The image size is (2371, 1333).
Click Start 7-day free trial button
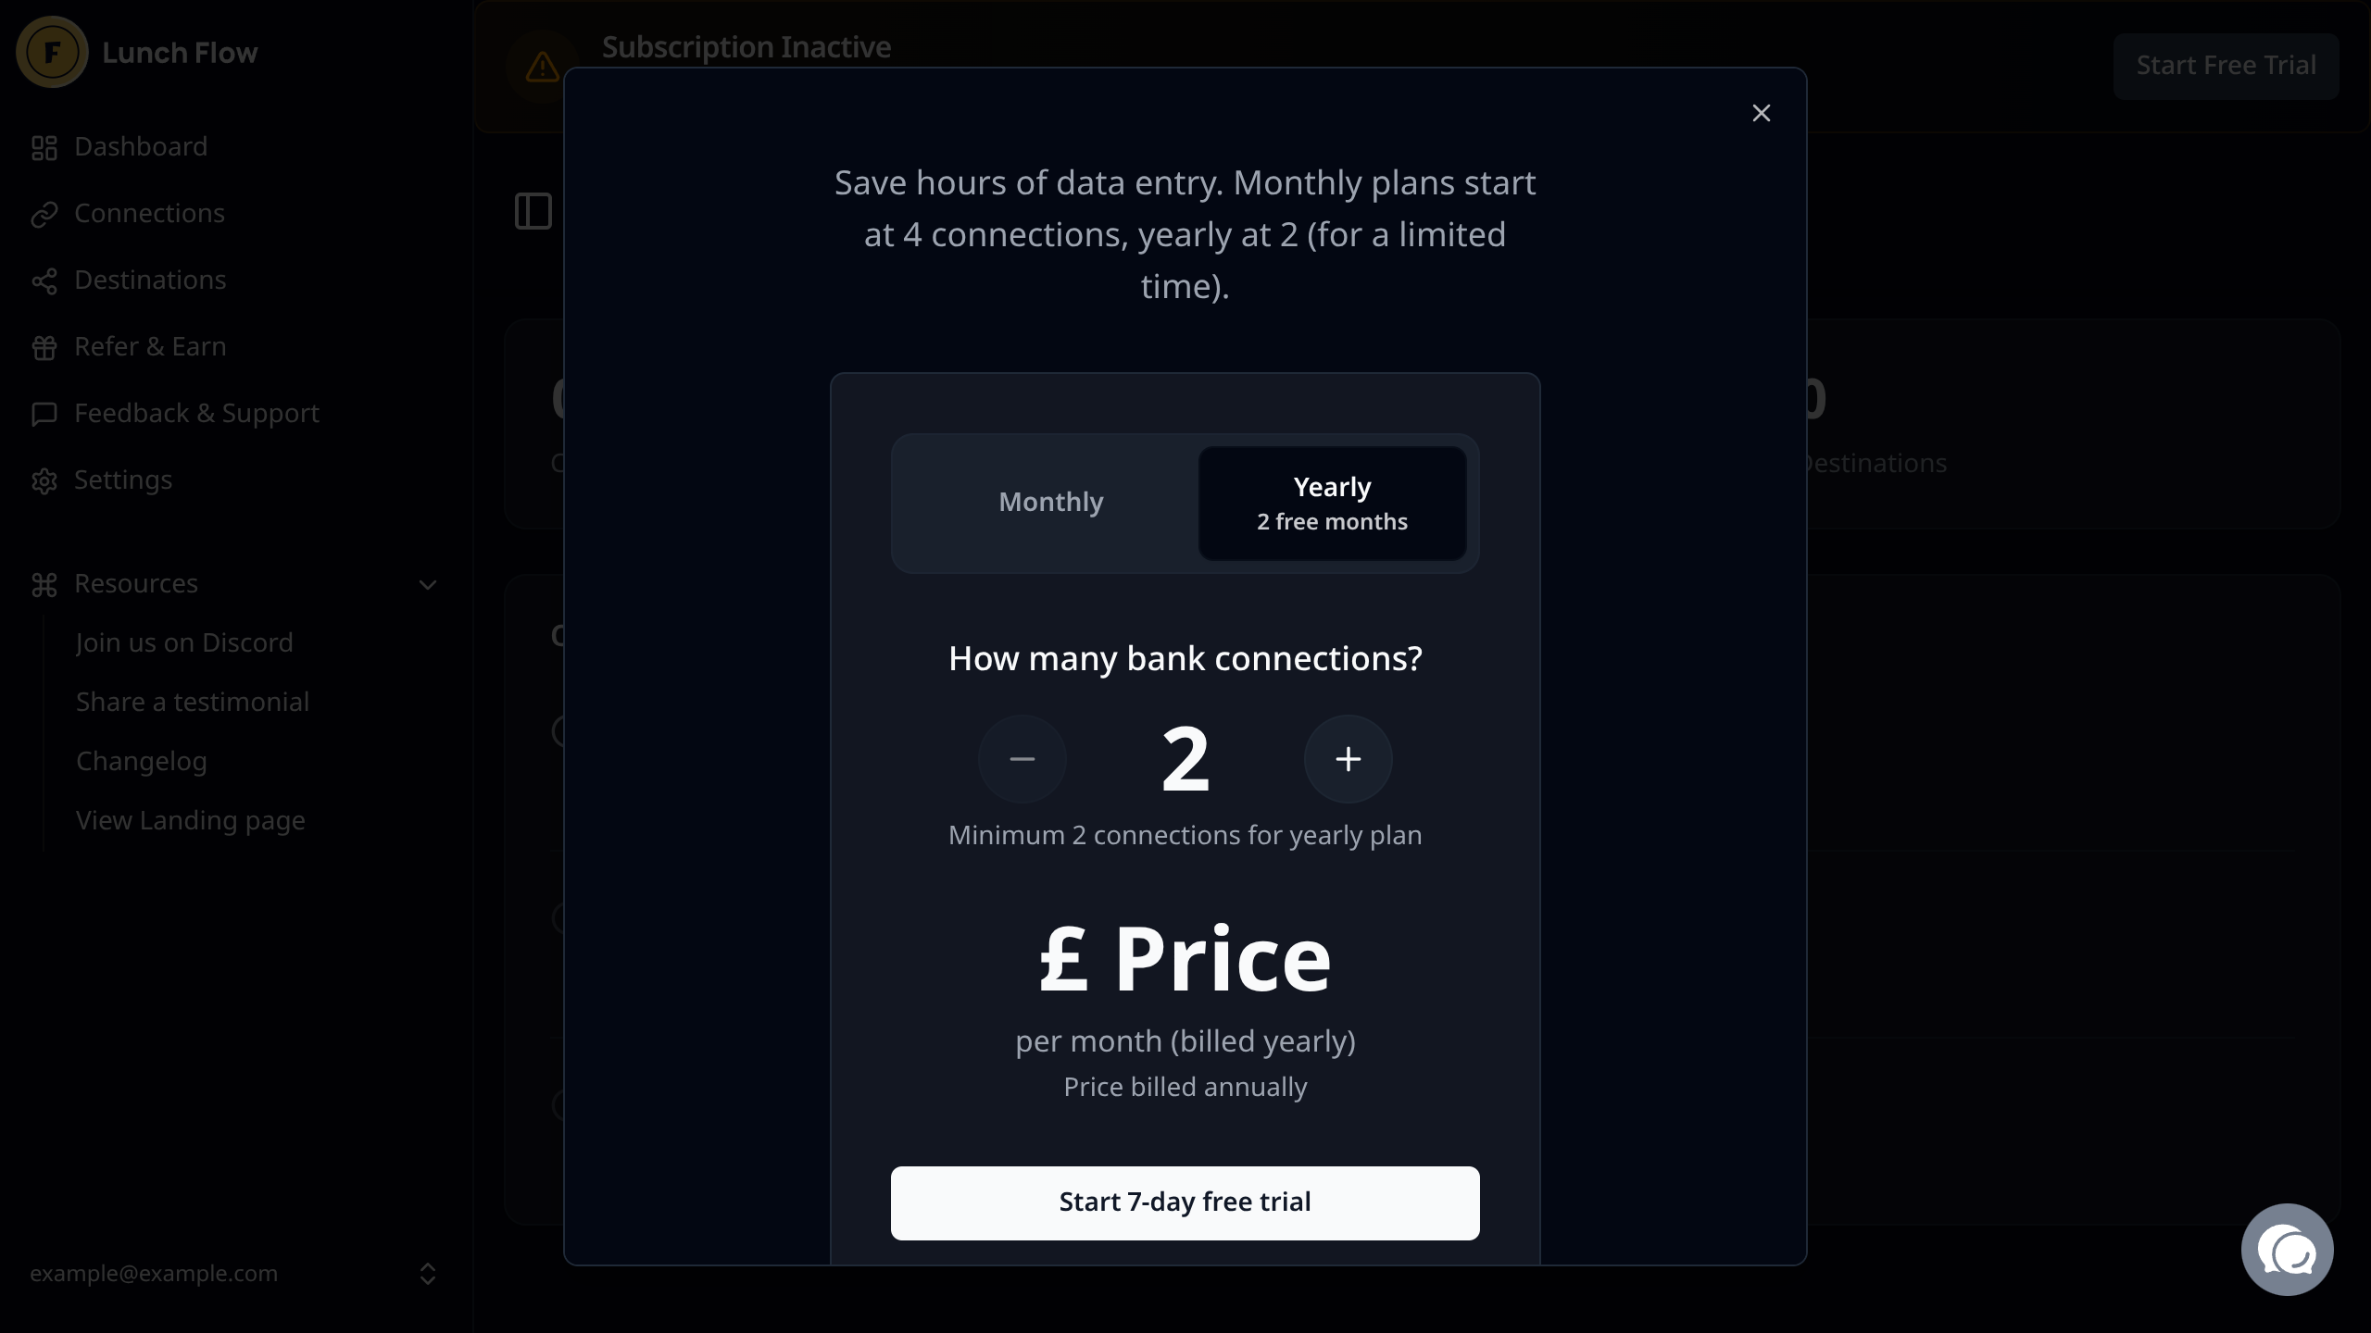pyautogui.click(x=1185, y=1202)
